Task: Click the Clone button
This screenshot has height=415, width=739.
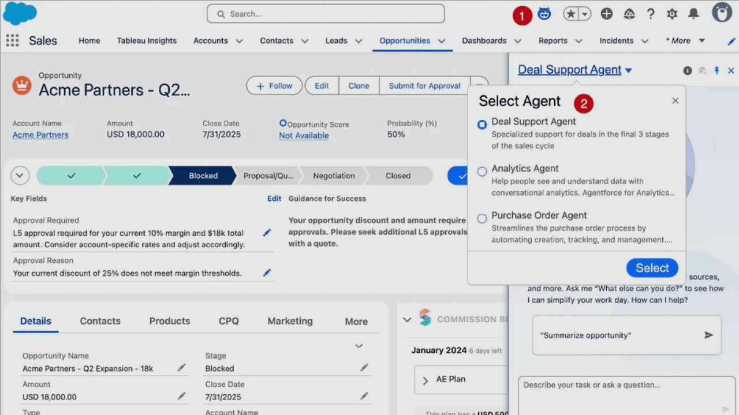Action: (359, 86)
